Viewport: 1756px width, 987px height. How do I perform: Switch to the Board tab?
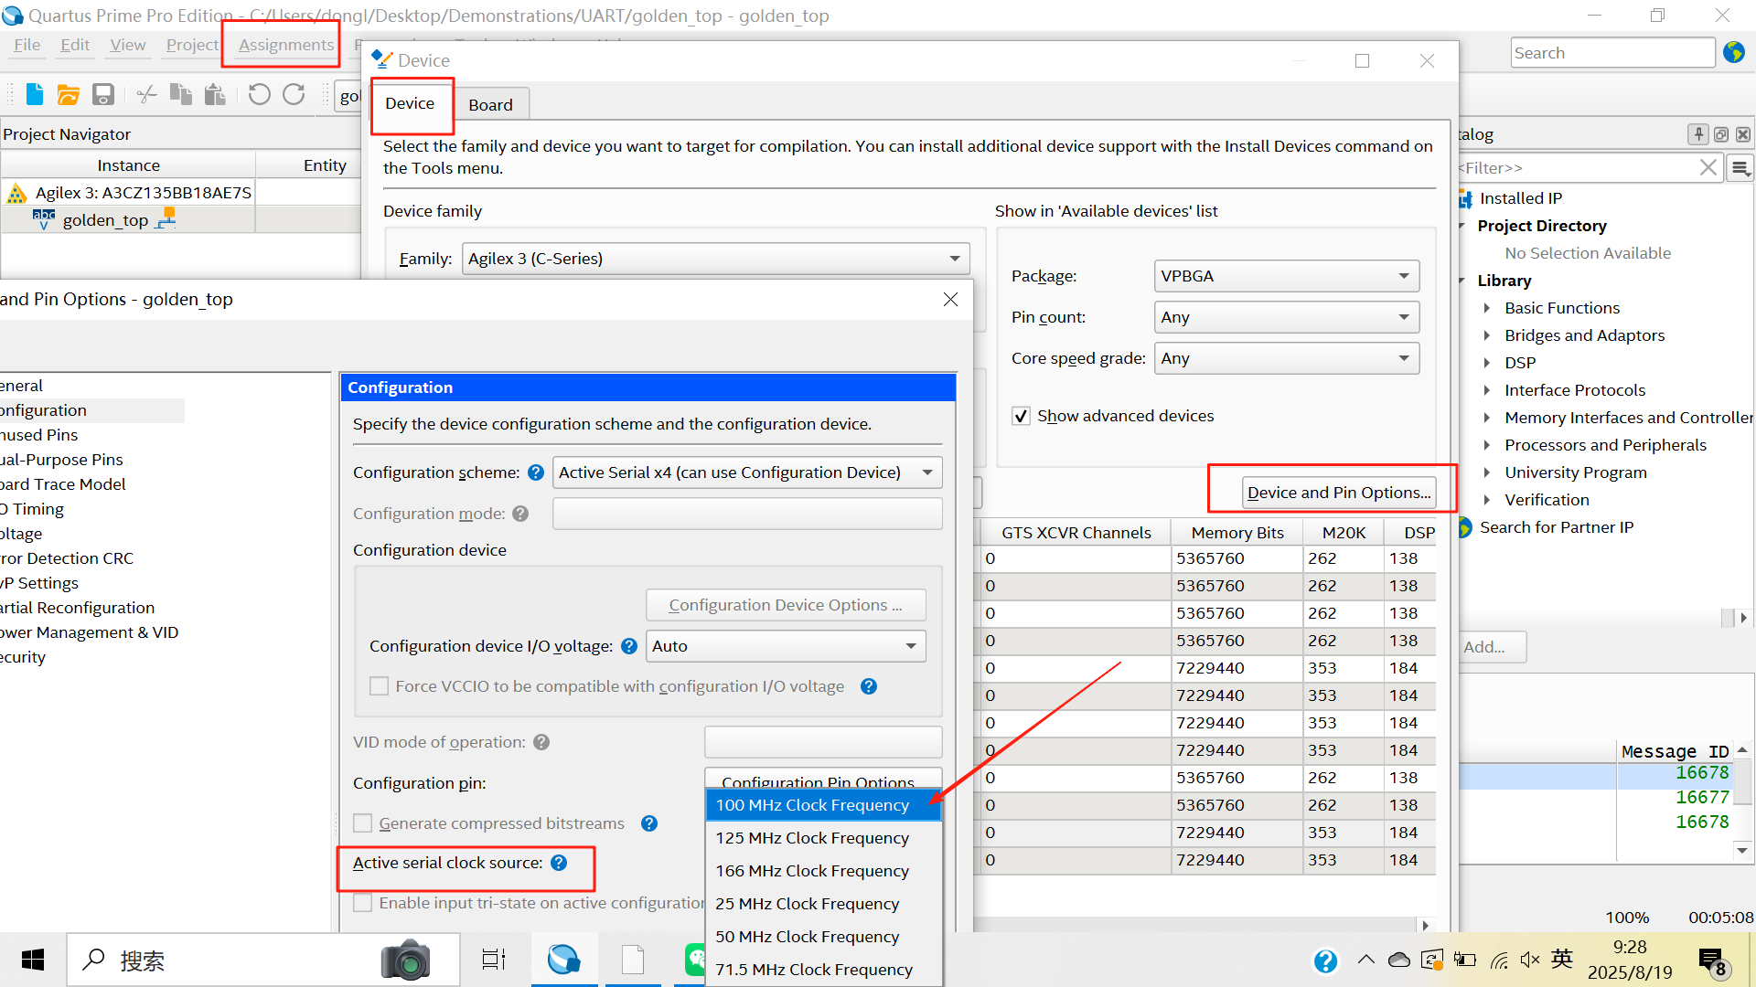click(x=490, y=105)
